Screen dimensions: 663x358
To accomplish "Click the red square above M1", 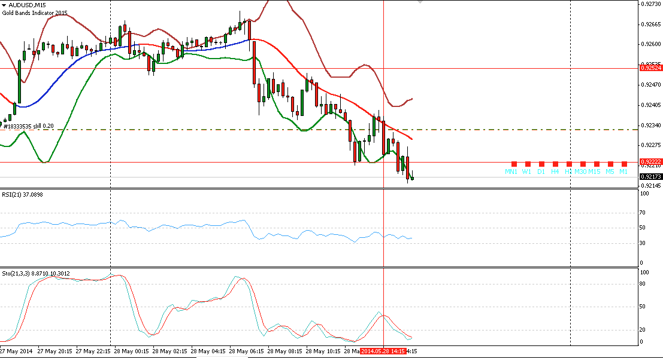I will [624, 164].
